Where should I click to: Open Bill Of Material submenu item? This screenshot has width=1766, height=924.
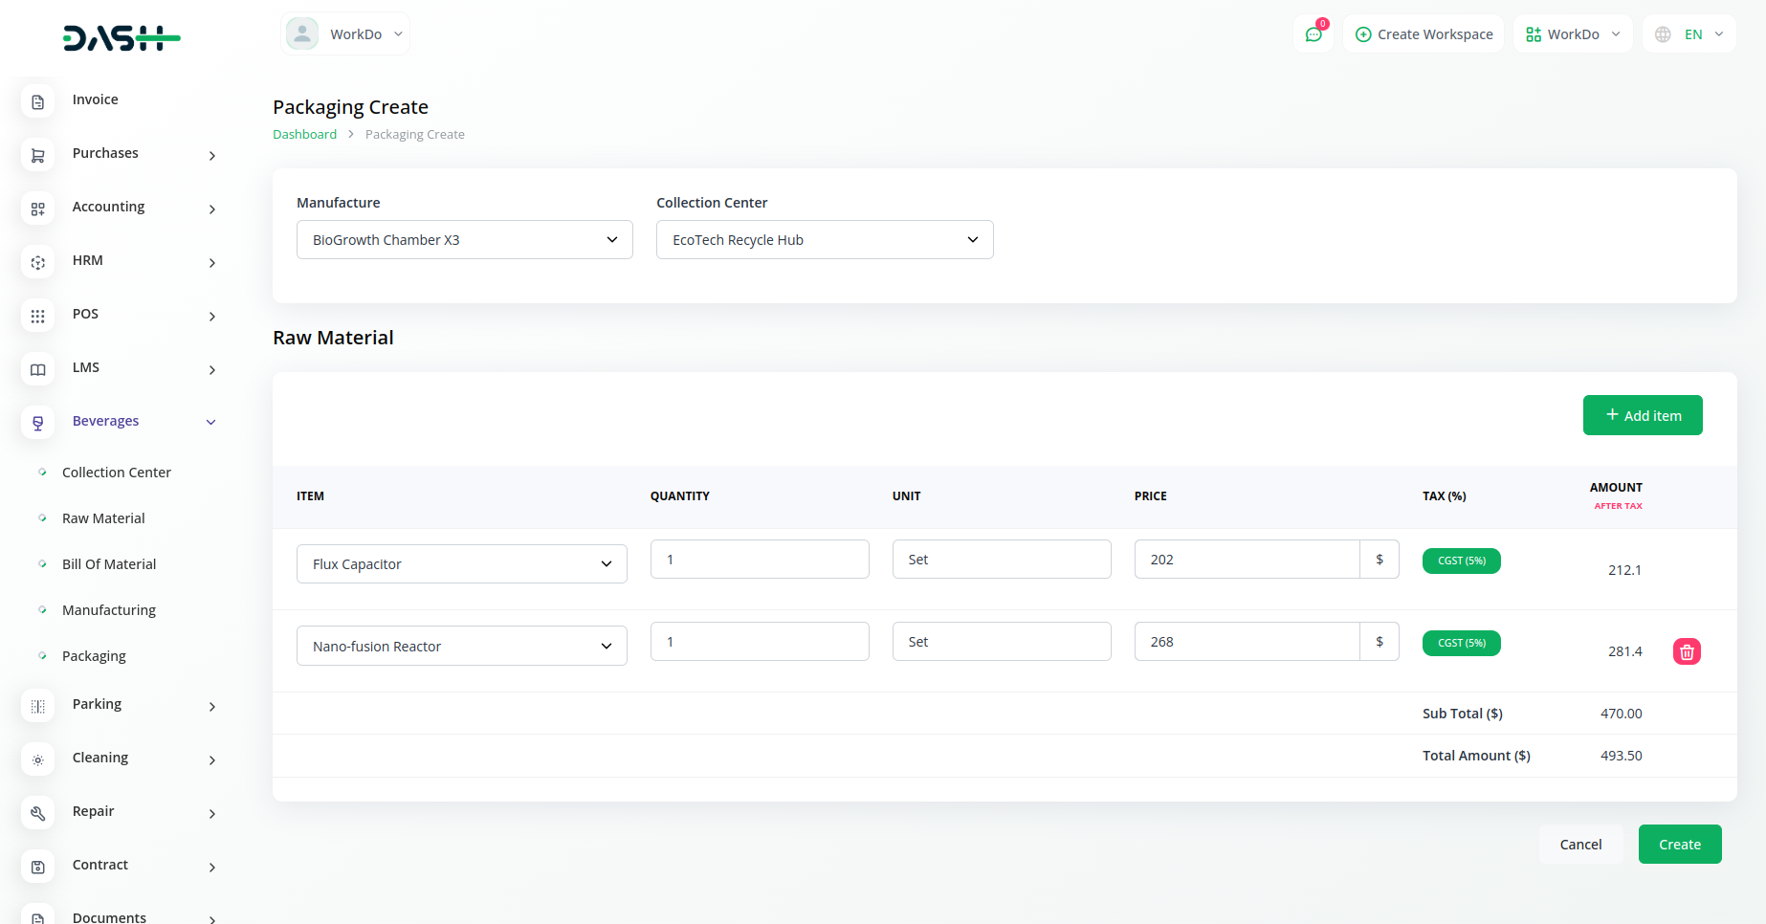tap(109, 564)
